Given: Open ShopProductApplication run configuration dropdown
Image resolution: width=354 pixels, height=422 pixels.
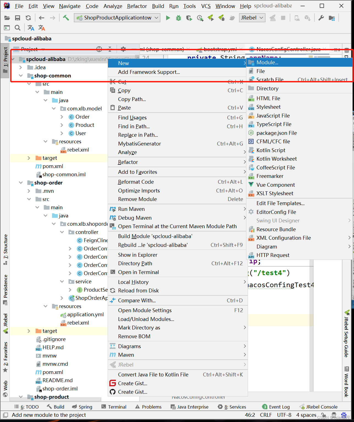Looking at the screenshot, I should pos(117,18).
